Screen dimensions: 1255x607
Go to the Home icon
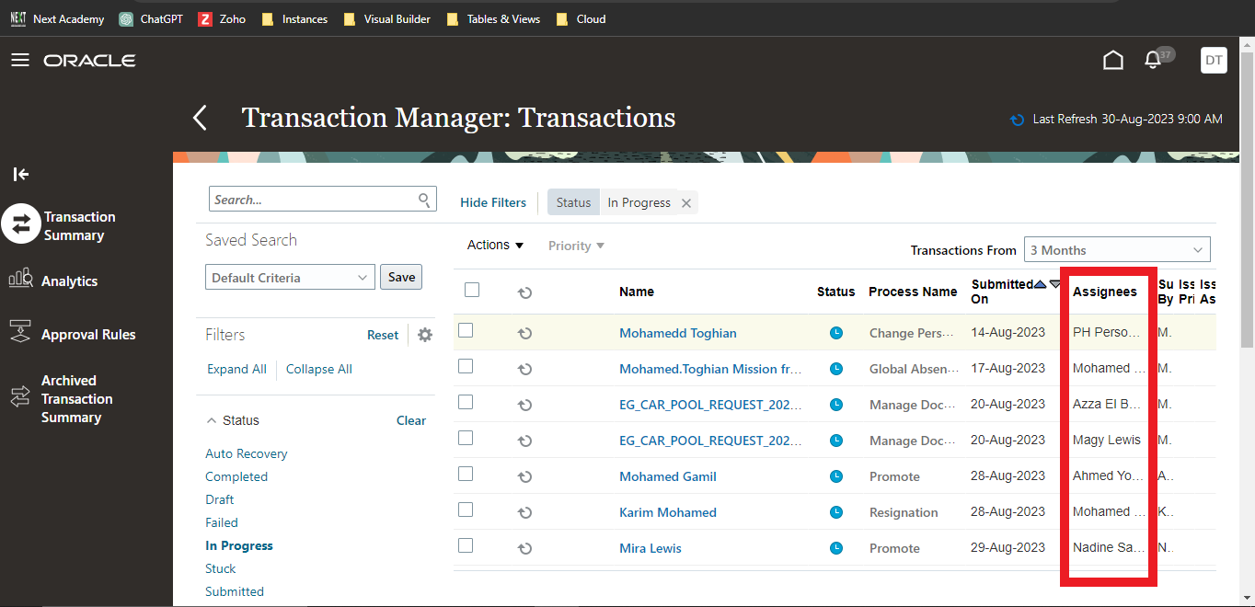coord(1113,60)
